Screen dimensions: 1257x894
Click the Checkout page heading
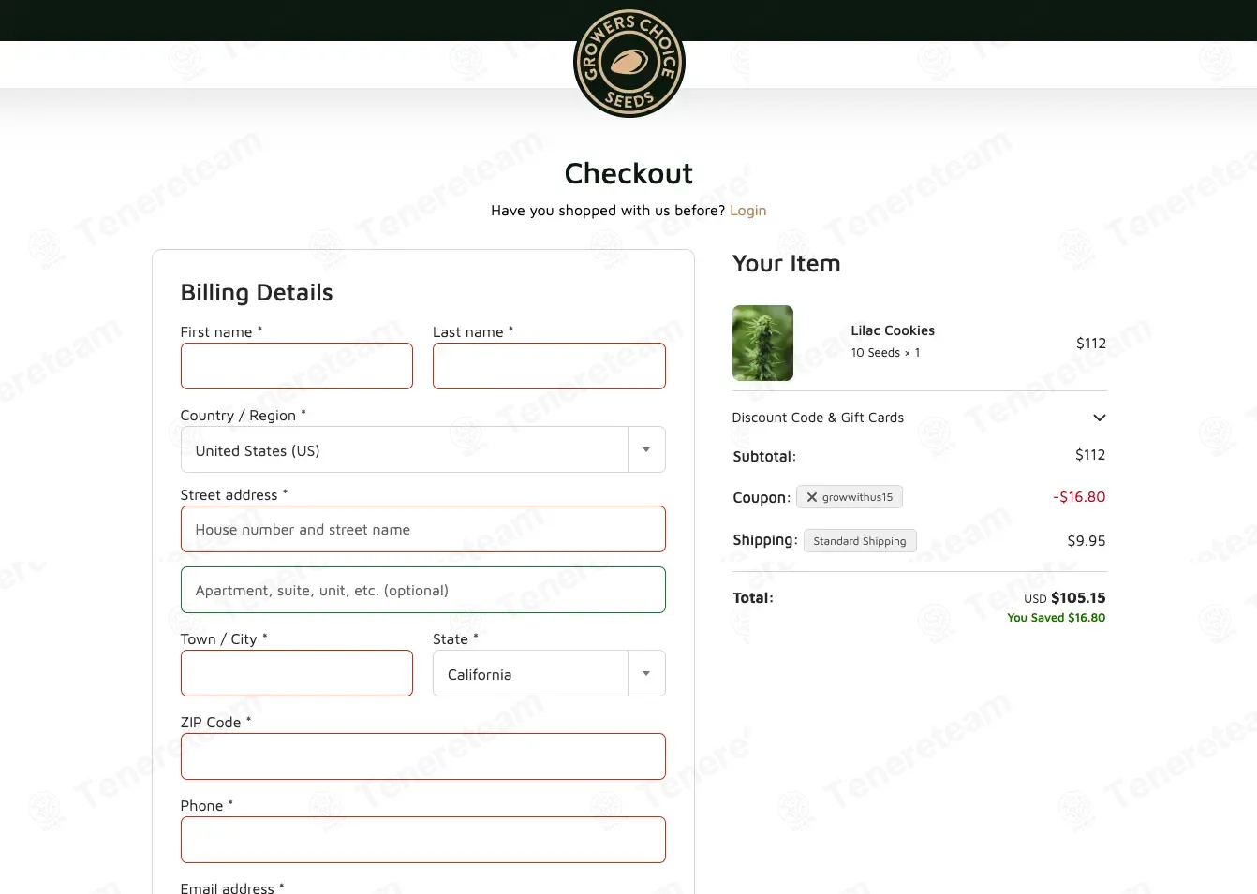pyautogui.click(x=628, y=173)
